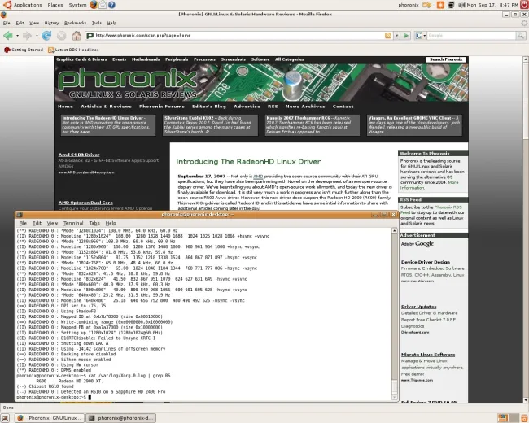This screenshot has height=423, width=529.
Task: Click terminal scrollbar up arrow
Action: [x=395, y=231]
